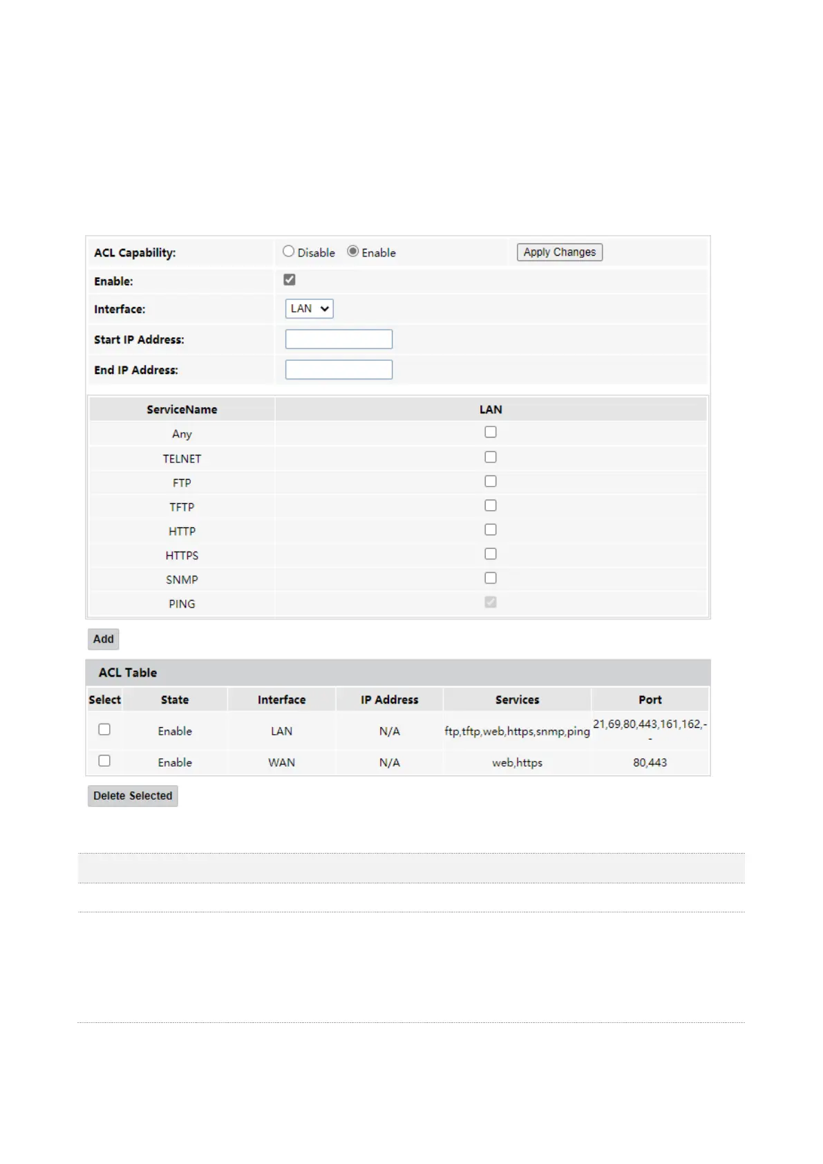Toggle the Enable checkbox for the rule

290,280
